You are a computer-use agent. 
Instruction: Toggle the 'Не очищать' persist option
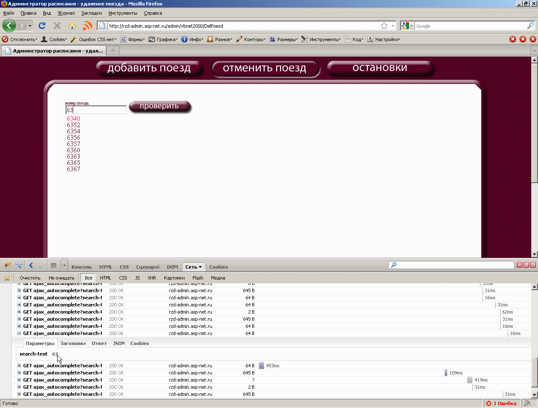point(61,278)
